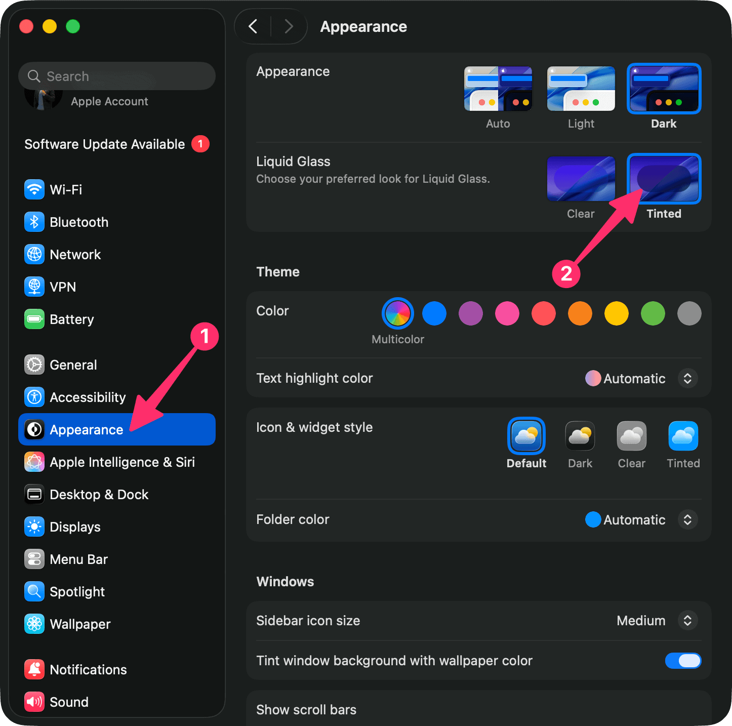Screen dimensions: 732x726
Task: Pick the Multicolor theme color
Action: click(398, 313)
